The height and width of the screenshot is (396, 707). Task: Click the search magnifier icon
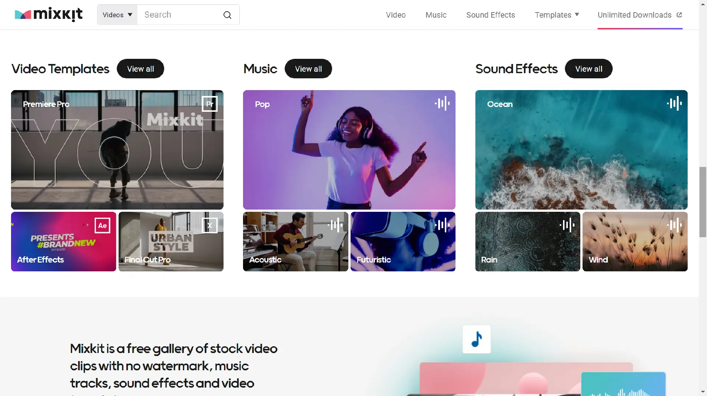(x=227, y=15)
